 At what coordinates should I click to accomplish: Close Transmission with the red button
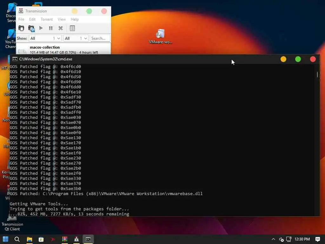coord(104,11)
